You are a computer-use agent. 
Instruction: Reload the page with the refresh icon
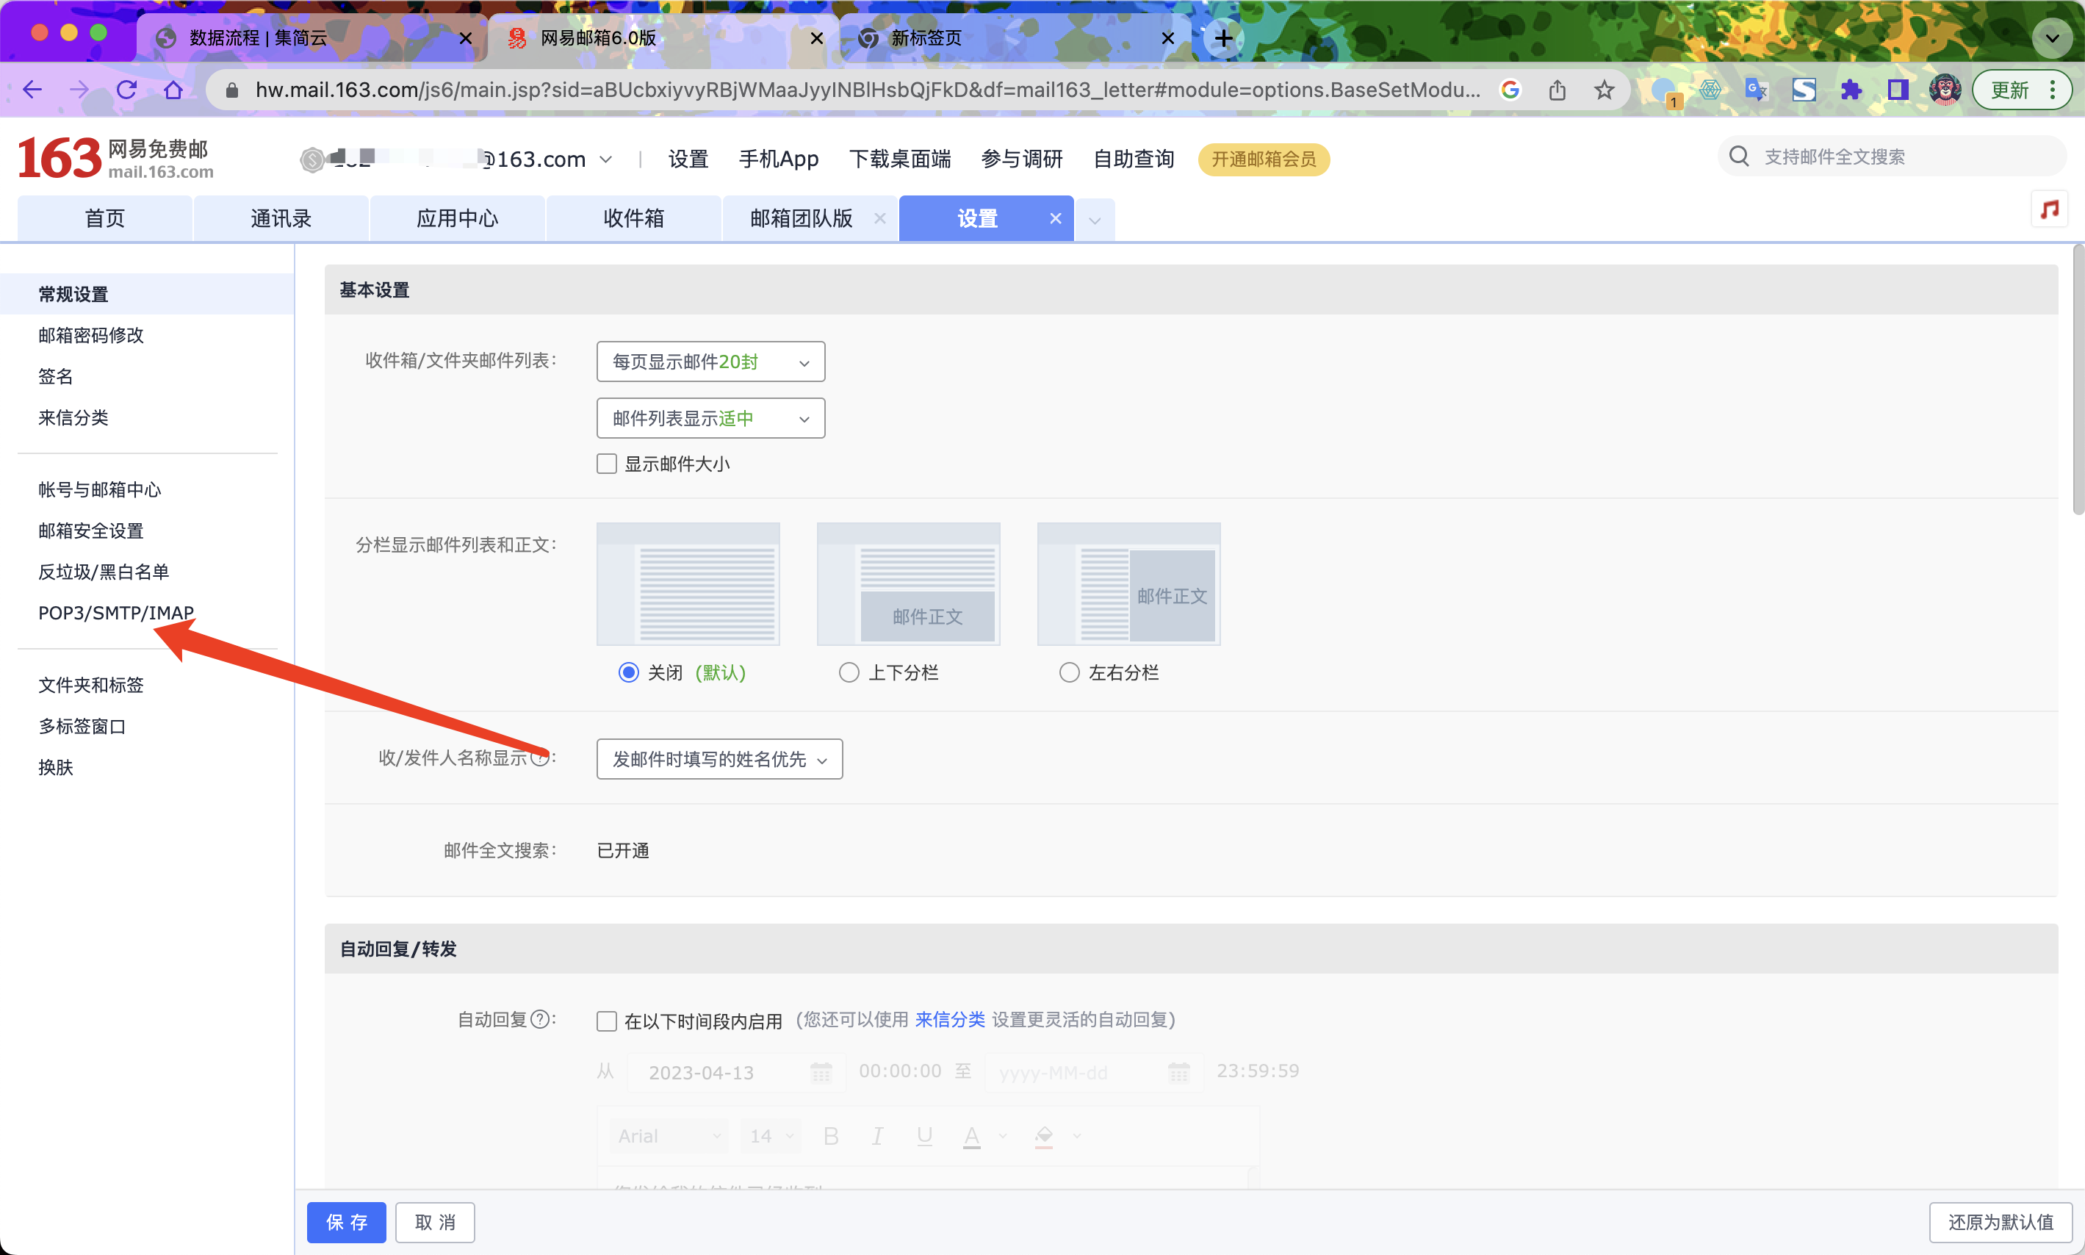point(127,90)
